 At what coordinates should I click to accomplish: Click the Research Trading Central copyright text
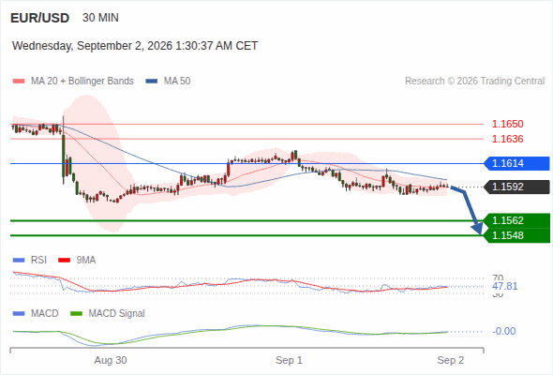click(x=474, y=82)
